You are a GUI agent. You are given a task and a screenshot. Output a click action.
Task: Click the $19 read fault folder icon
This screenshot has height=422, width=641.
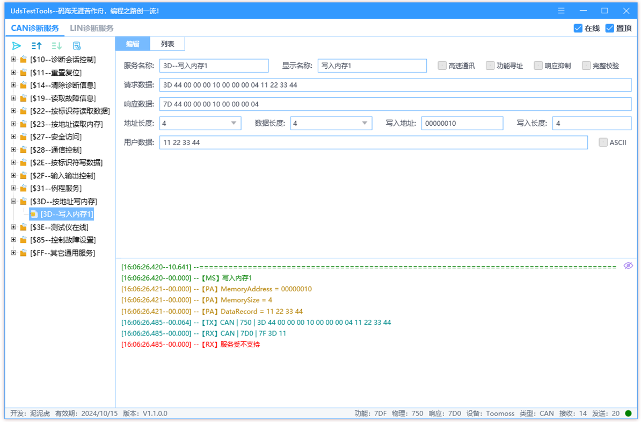tap(24, 98)
